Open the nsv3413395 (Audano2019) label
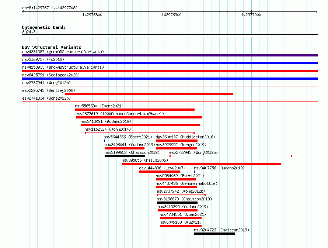 [x=183, y=207]
